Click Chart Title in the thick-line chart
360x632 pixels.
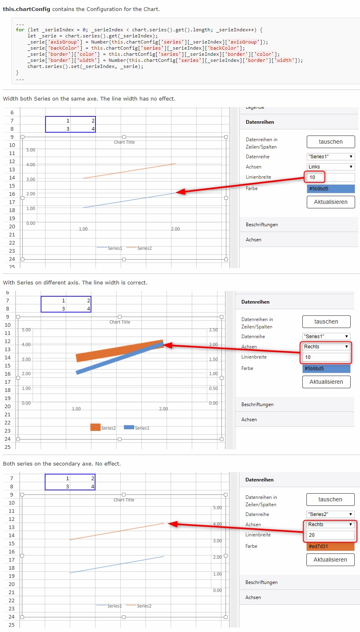[x=120, y=322]
